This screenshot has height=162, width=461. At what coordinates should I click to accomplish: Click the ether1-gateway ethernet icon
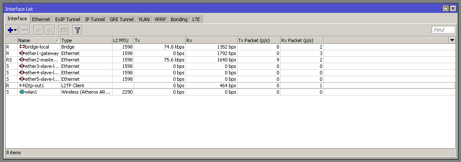pyautogui.click(x=22, y=53)
